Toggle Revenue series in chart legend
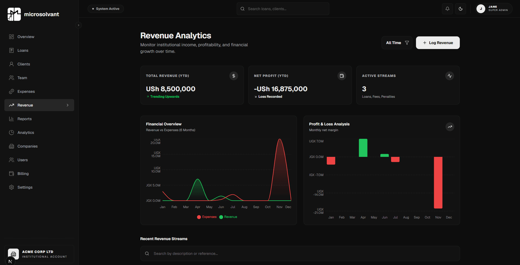The image size is (520, 265). [x=228, y=217]
